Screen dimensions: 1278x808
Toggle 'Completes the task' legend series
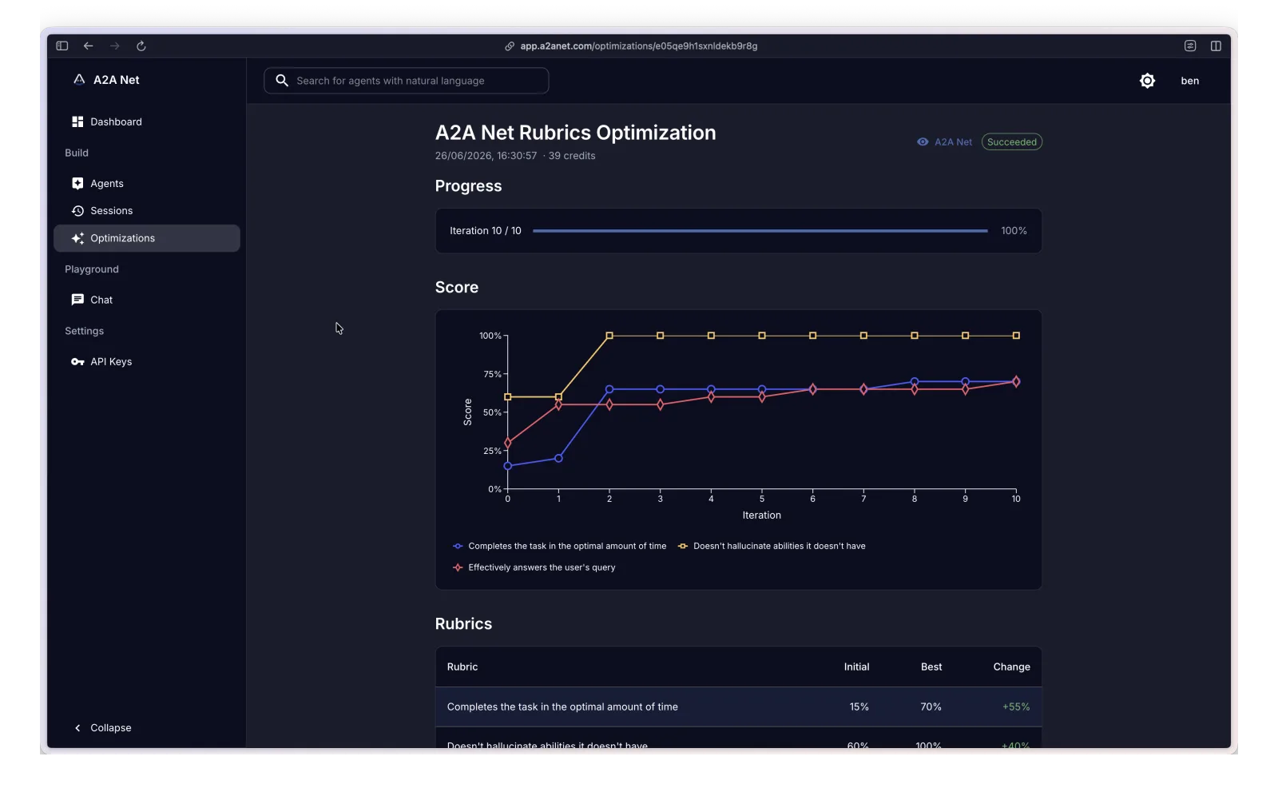tap(559, 547)
